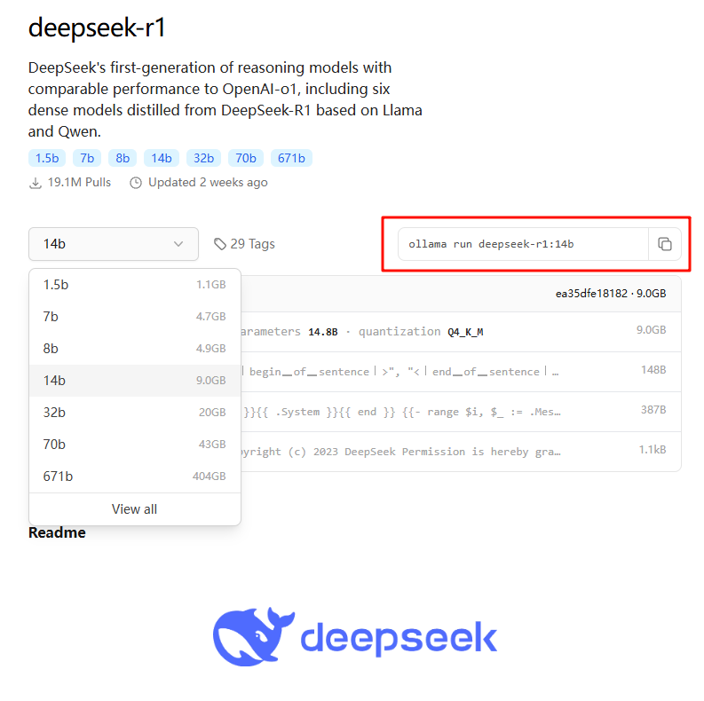704x701 pixels.
Task: Select 70b 43GB in dropdown list
Action: (x=135, y=444)
